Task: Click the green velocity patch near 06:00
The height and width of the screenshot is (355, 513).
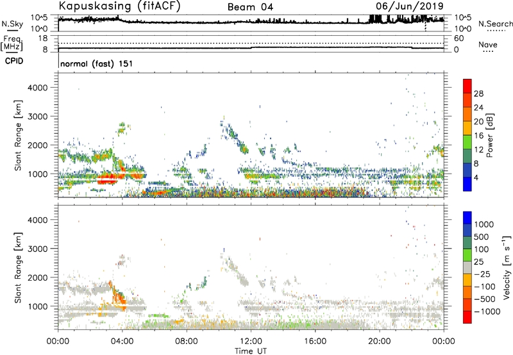Action: coord(158,316)
